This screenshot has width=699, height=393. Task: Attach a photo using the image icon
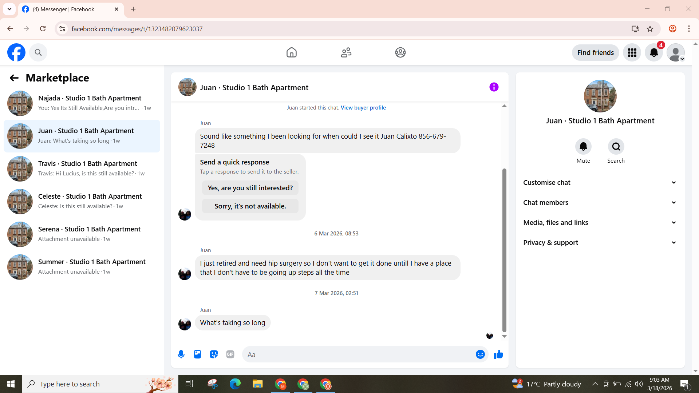197,354
